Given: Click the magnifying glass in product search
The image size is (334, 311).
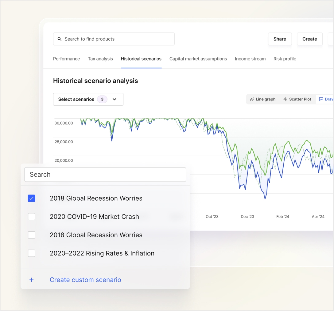Looking at the screenshot, I should click(x=60, y=39).
